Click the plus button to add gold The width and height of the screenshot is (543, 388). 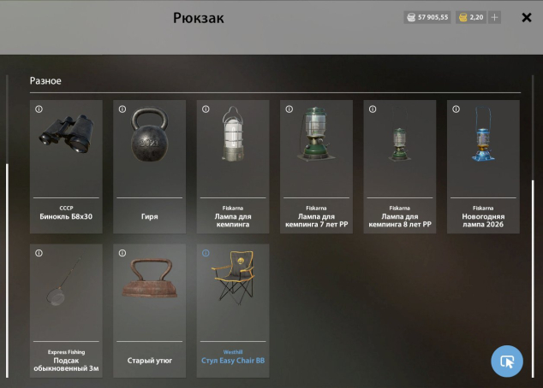click(494, 17)
